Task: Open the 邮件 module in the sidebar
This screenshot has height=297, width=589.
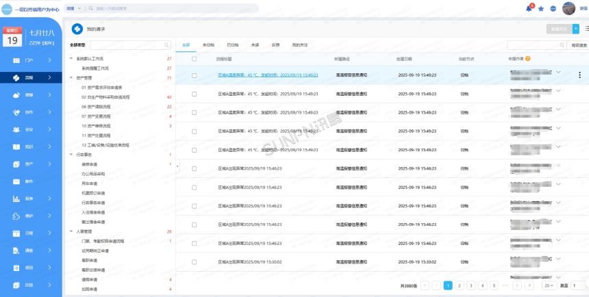Action: coord(31,181)
